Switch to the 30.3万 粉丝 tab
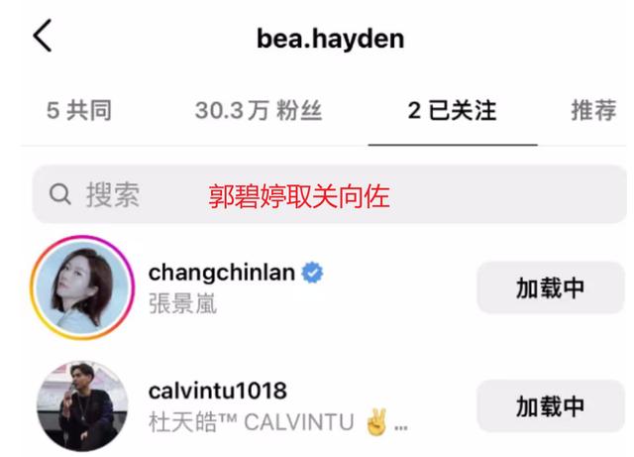The image size is (634, 457). tap(259, 110)
